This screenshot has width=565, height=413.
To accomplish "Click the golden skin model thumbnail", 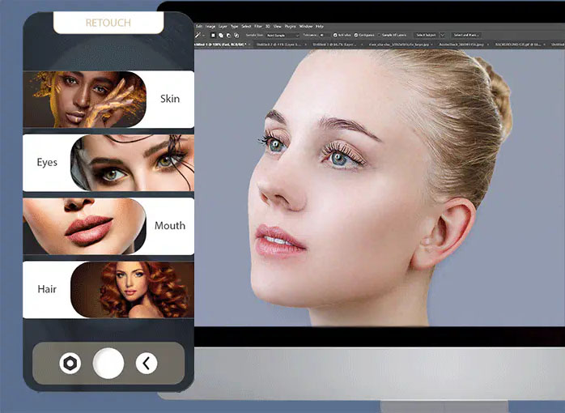I will point(85,99).
